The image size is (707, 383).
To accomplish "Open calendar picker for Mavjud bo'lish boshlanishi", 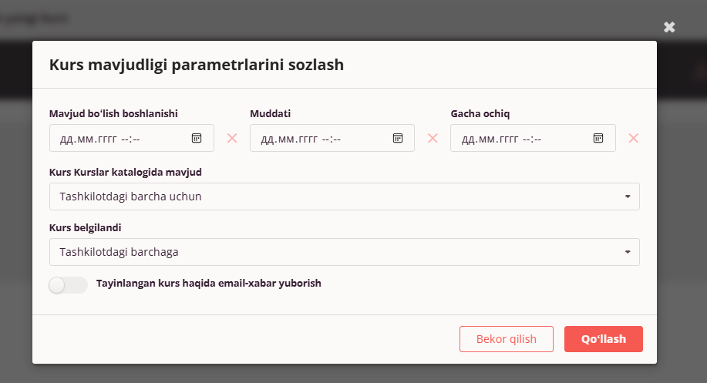I will coord(197,138).
